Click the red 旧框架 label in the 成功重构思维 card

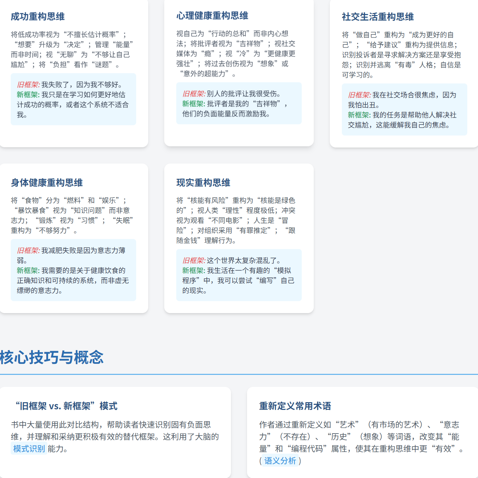pyautogui.click(x=28, y=85)
